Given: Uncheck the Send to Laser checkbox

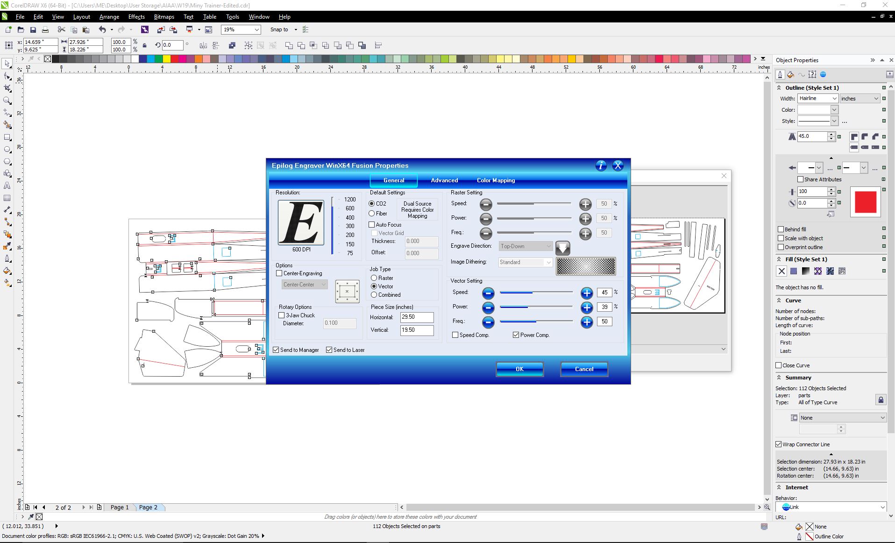Looking at the screenshot, I should 329,350.
